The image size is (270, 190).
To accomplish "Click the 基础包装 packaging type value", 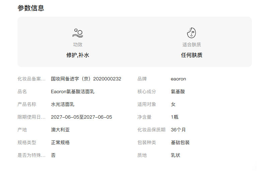I will (180, 142).
